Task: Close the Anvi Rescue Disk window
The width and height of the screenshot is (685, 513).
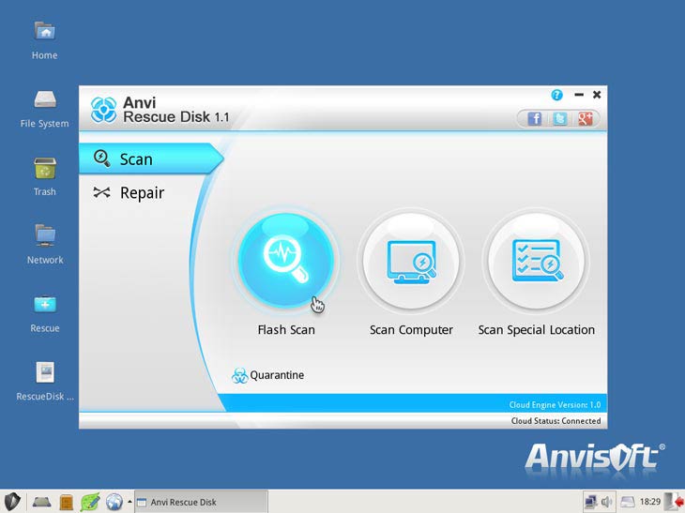Action: (597, 95)
